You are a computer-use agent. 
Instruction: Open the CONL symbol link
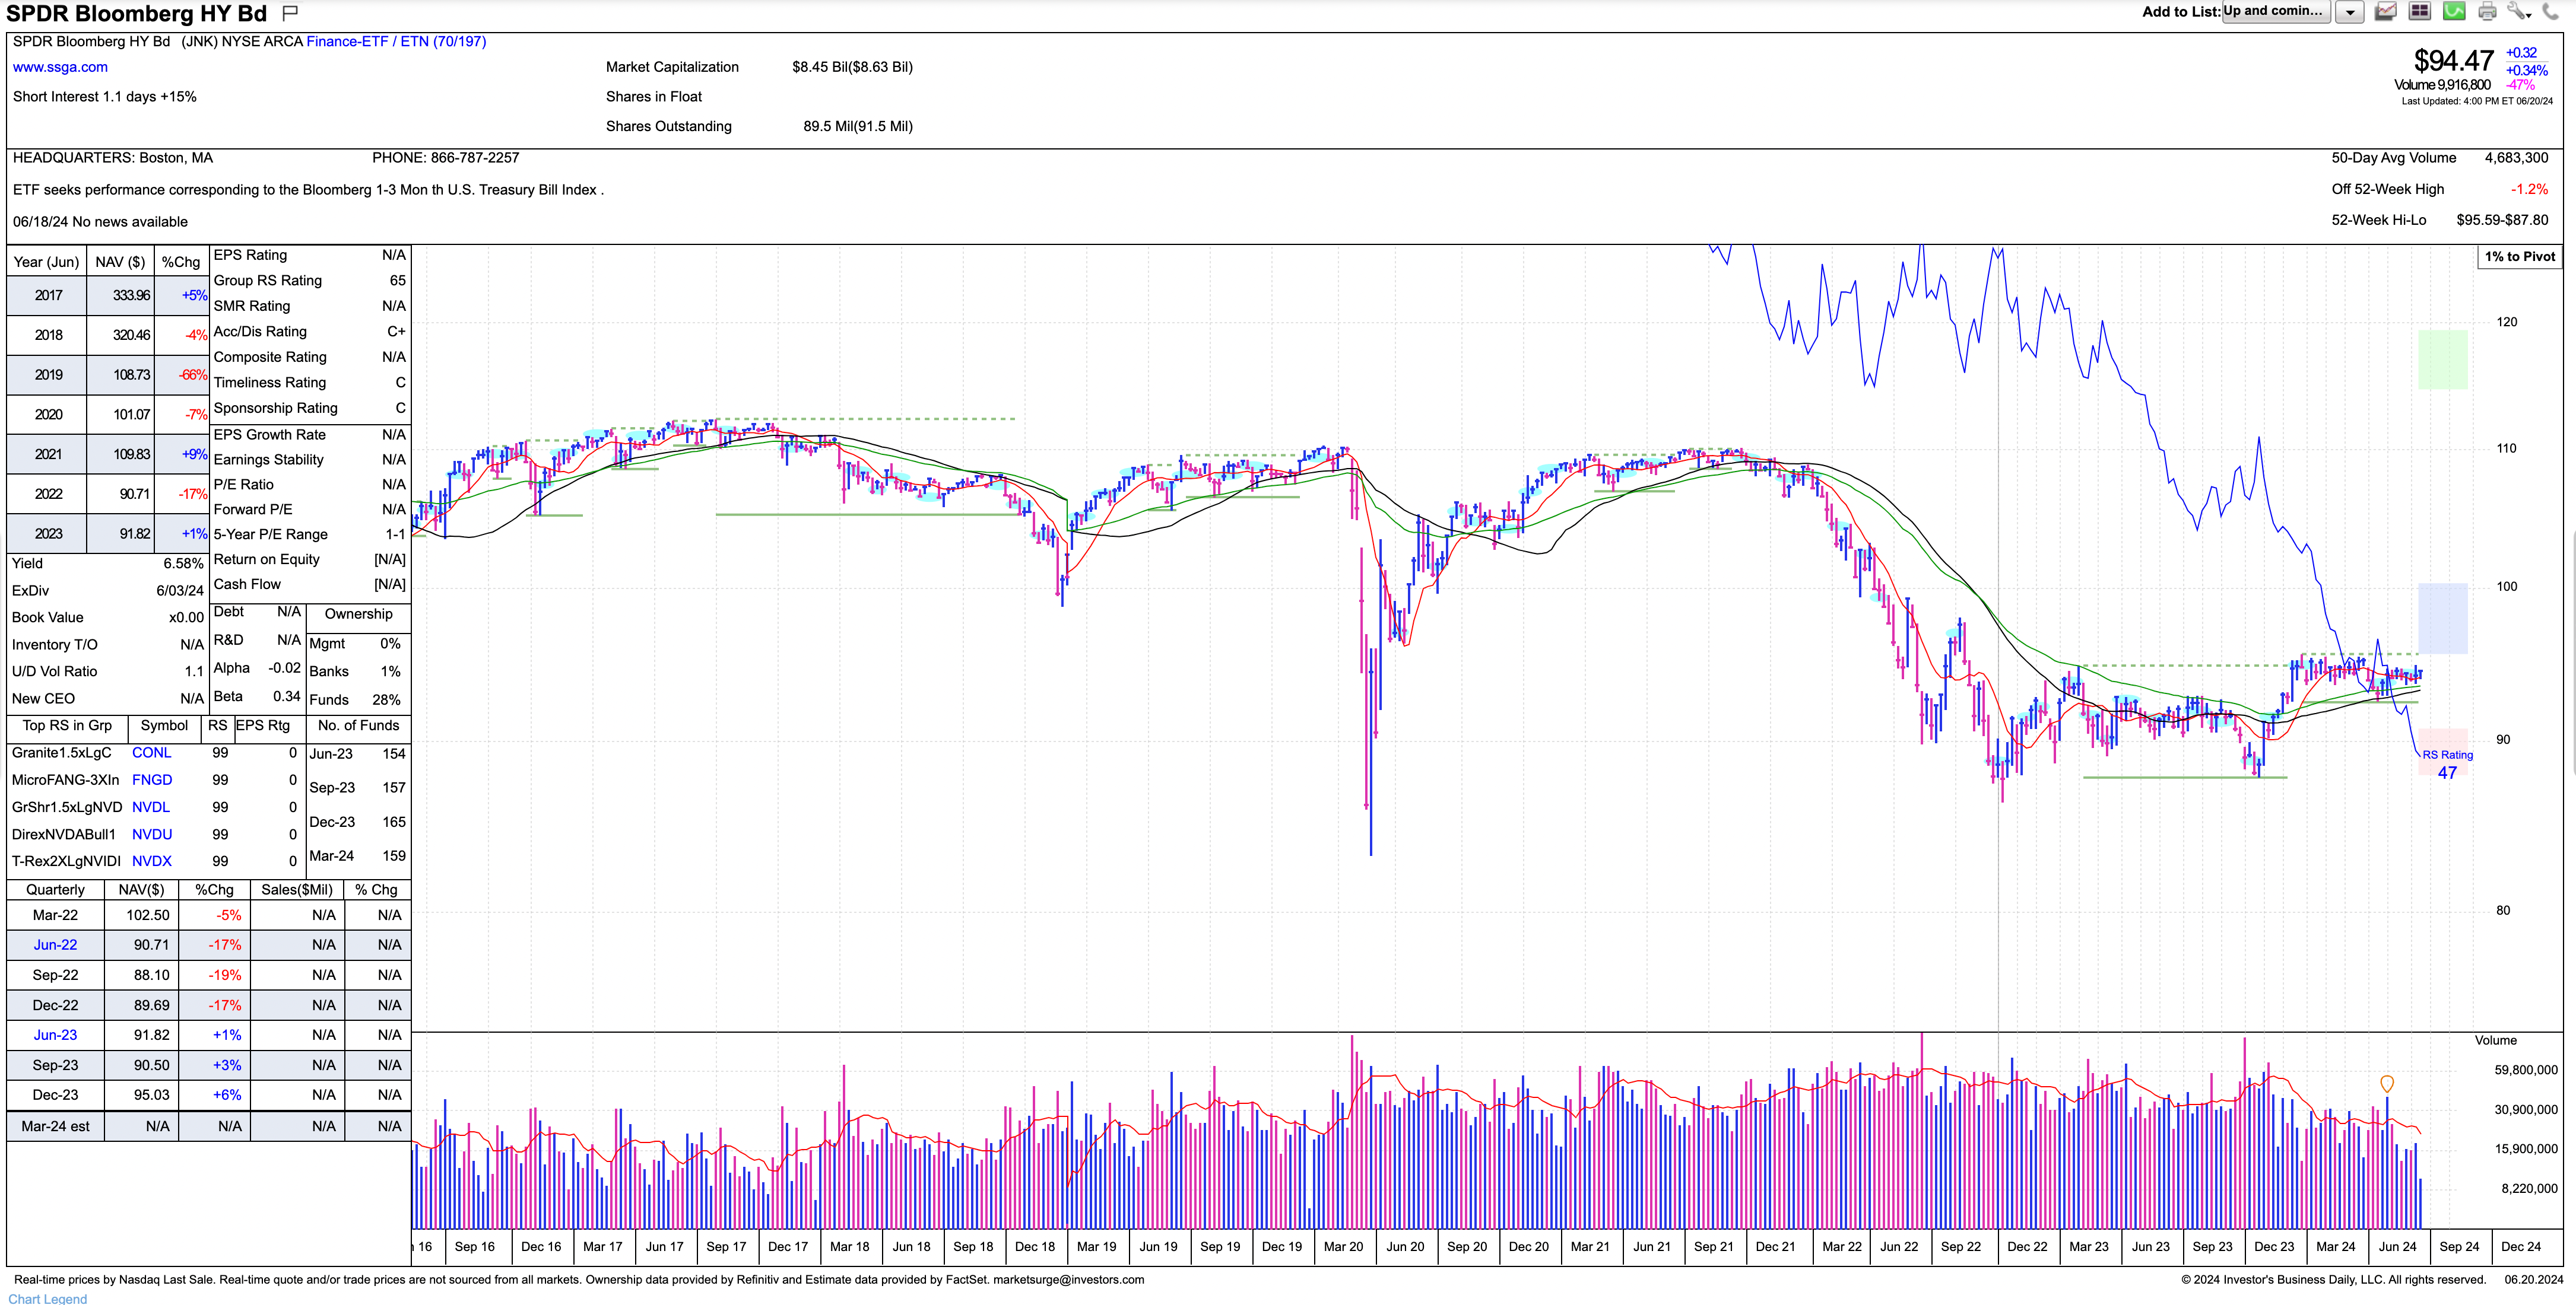[x=151, y=752]
